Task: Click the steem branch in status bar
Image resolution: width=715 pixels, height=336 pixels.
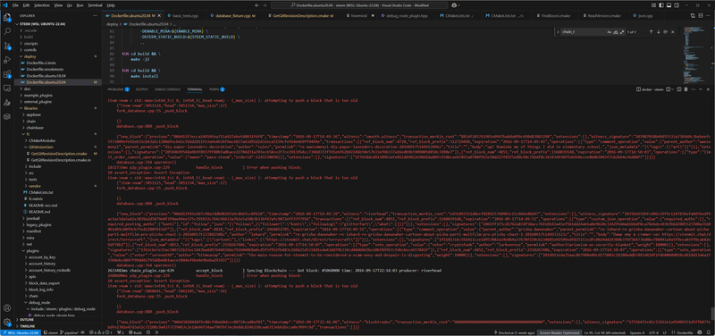Action: pyautogui.click(x=51, y=332)
